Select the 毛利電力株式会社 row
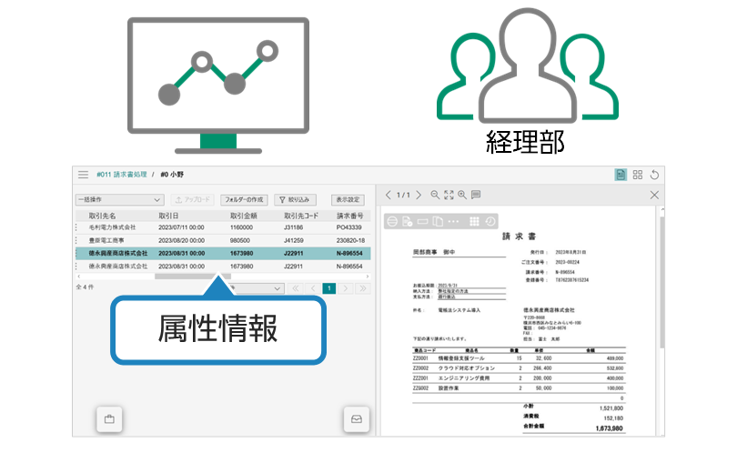 point(223,227)
